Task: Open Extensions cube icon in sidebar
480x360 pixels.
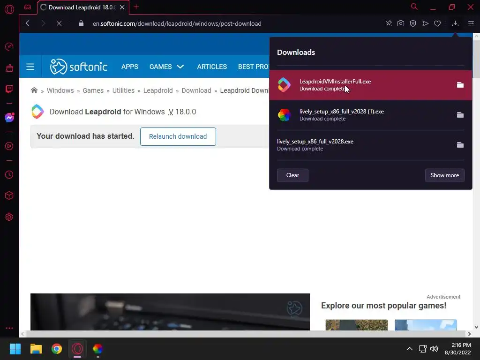Action: click(9, 195)
